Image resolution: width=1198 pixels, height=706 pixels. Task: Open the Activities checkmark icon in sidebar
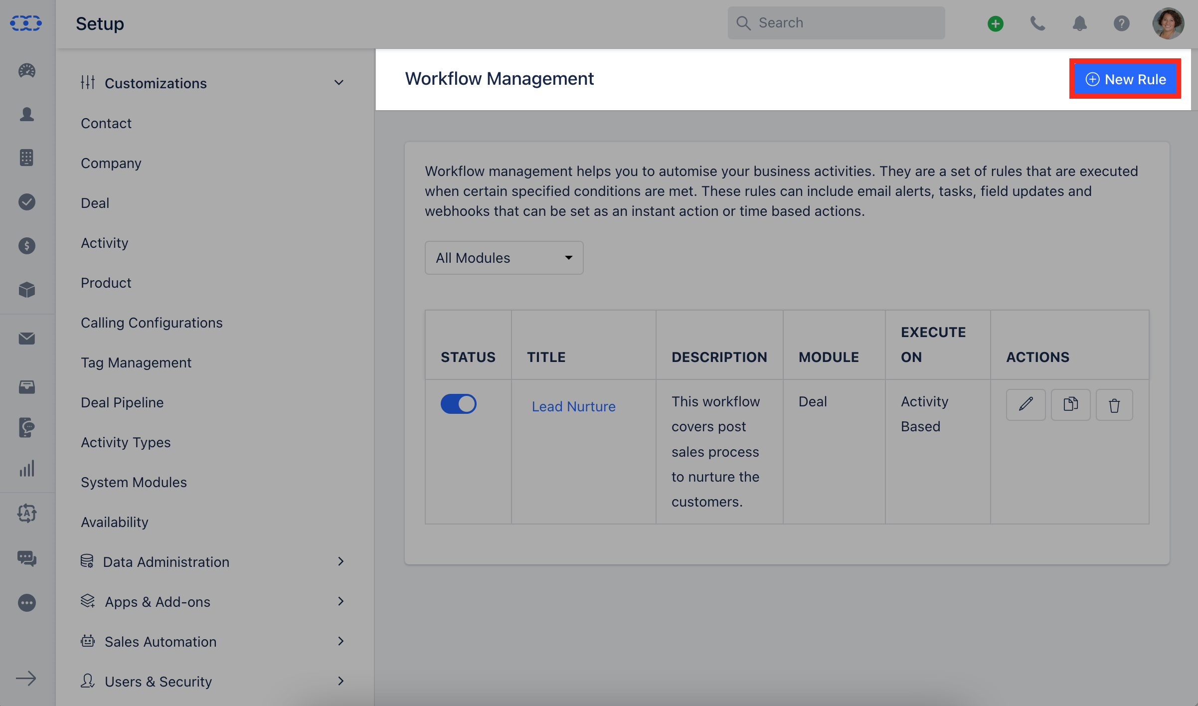[x=27, y=201]
